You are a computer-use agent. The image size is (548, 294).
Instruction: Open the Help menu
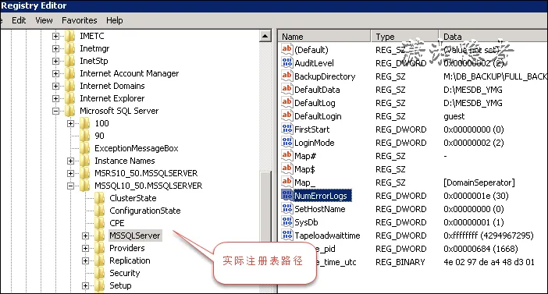114,20
